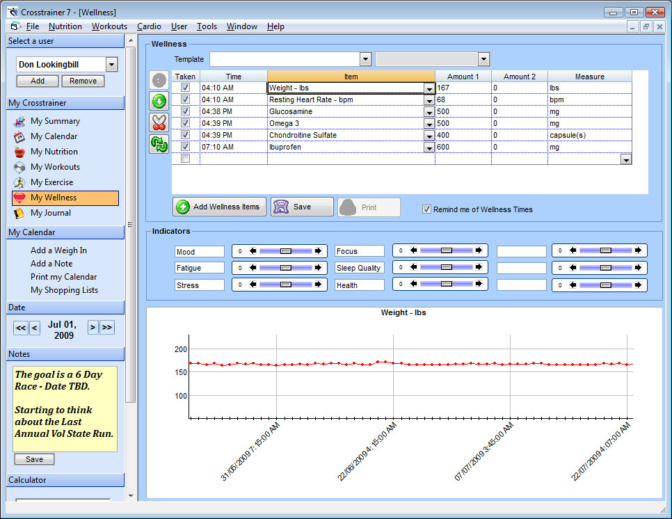Click the Health slider thumb
Screen dimensions: 672x519
447,284
